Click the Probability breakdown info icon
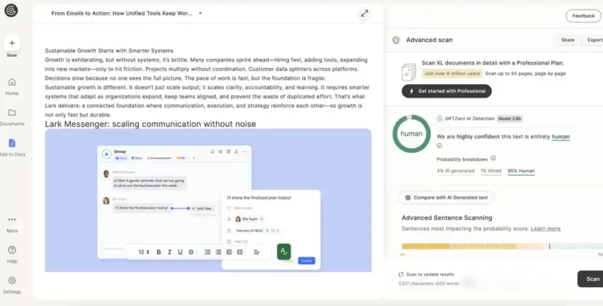603x306 pixels. (x=493, y=158)
